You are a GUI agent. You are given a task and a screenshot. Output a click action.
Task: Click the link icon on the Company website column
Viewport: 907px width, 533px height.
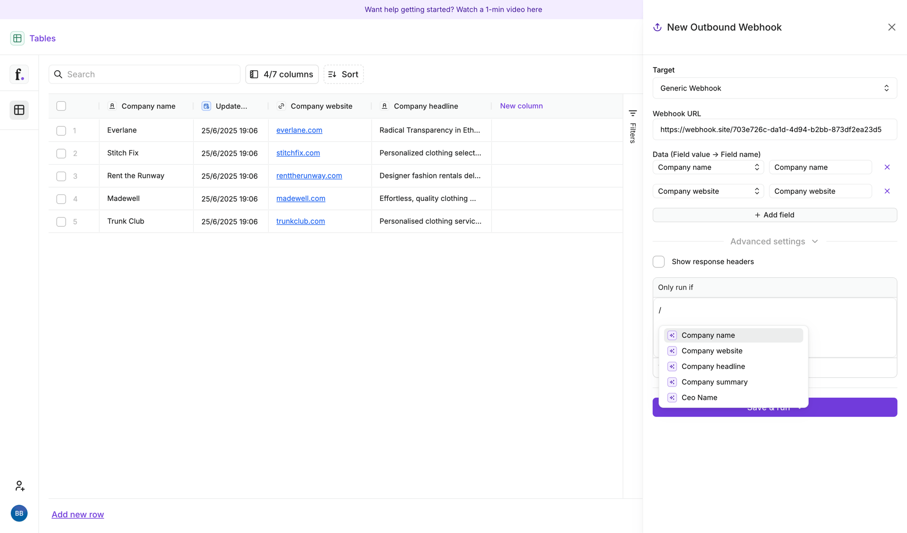pyautogui.click(x=281, y=106)
